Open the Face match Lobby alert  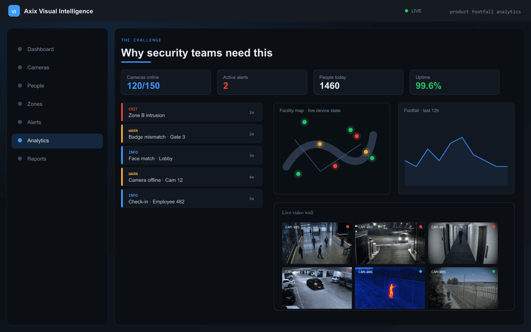click(192, 155)
